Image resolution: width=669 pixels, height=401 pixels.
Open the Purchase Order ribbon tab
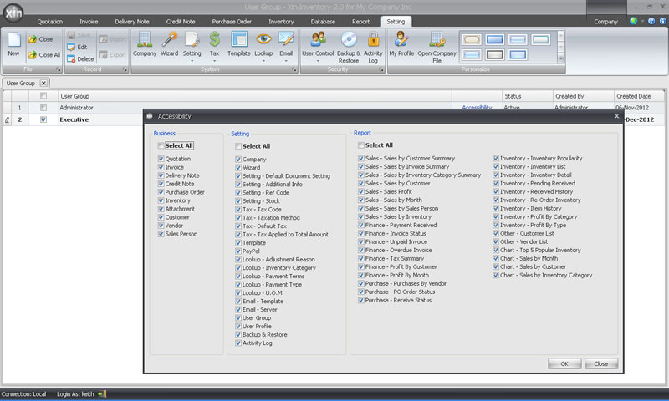pyautogui.click(x=232, y=22)
